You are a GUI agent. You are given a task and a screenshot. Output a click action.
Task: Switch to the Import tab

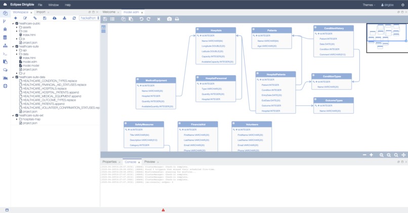[x=41, y=12]
